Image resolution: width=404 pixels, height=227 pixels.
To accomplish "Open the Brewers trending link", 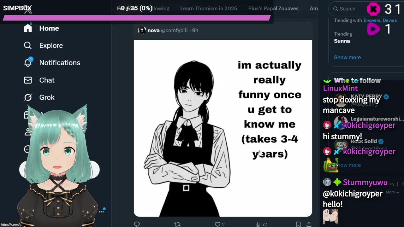I will (x=372, y=20).
